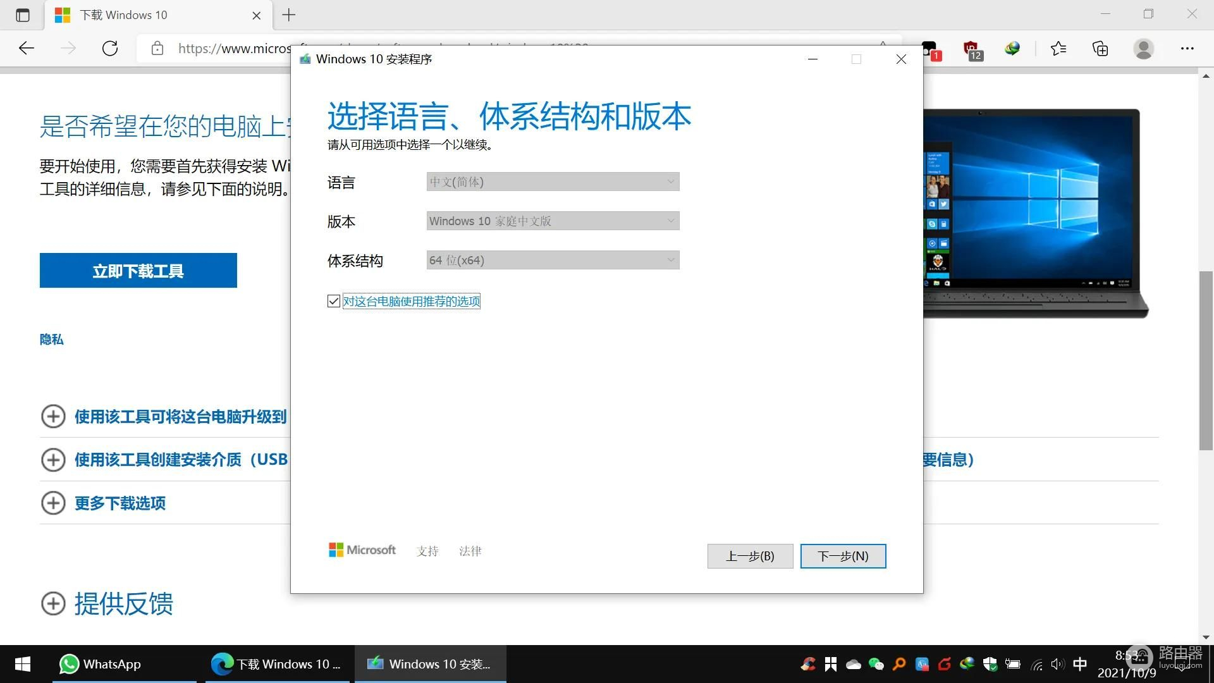Open the favorites star-list icon
1214x683 pixels.
coord(1058,49)
